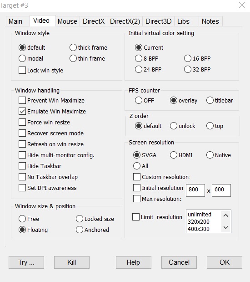Open Help for this dialog
The image size is (250, 282).
point(133,262)
